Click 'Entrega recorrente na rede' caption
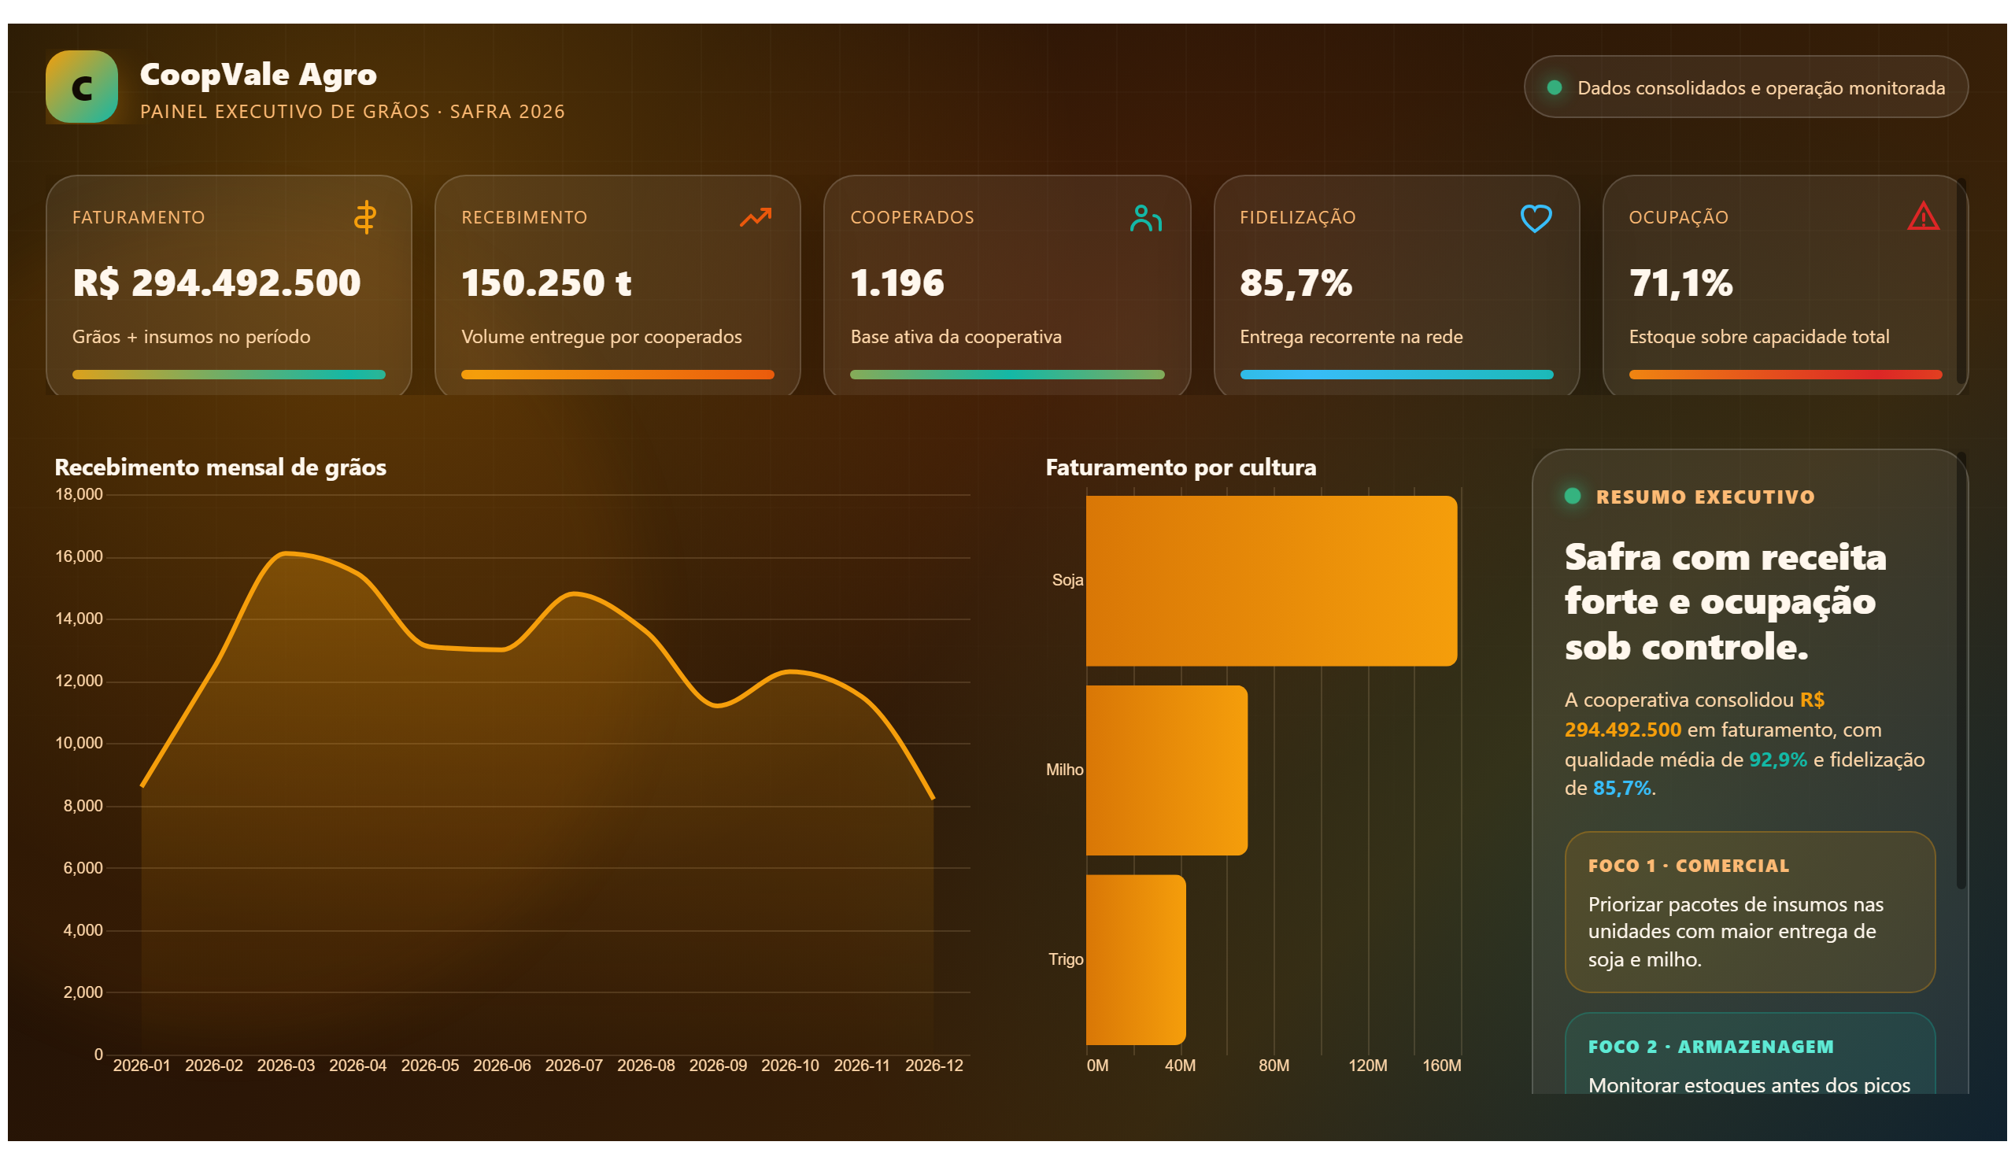2015x1149 pixels. 1351,337
